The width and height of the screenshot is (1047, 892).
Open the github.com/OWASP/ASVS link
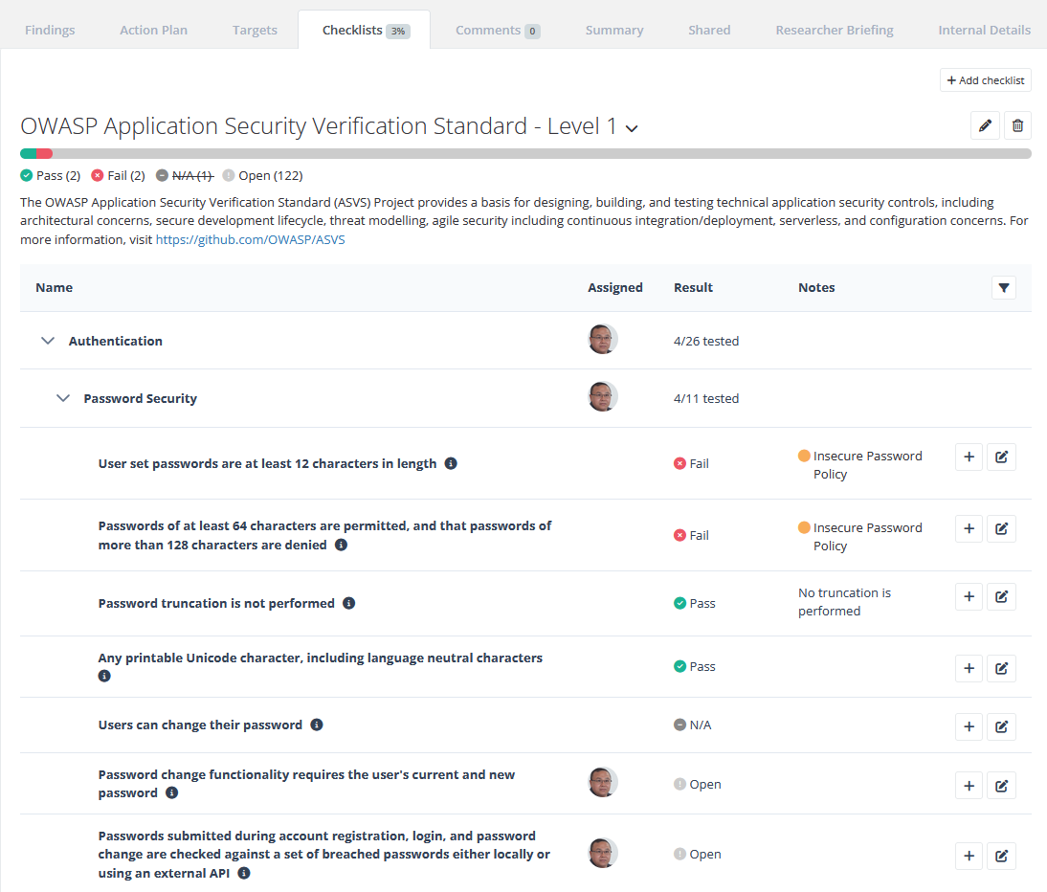(251, 239)
